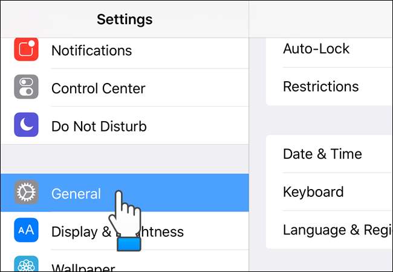Tap the blue Display & Brightness AA icon

click(26, 231)
